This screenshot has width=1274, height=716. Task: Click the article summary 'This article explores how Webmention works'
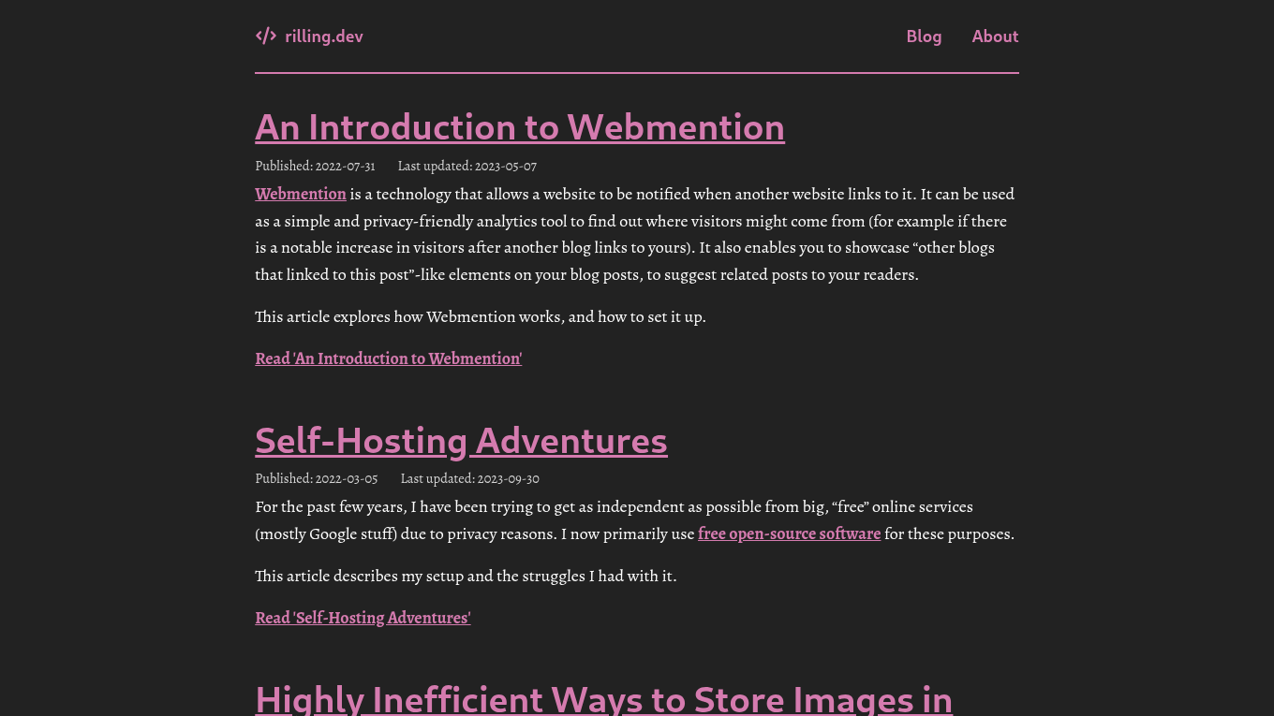point(481,316)
